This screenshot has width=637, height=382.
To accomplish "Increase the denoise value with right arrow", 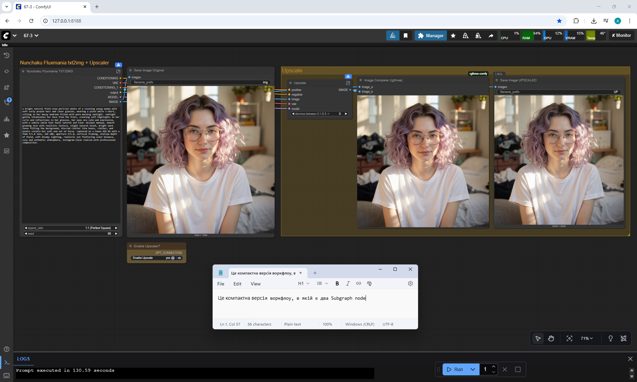I will (346, 114).
